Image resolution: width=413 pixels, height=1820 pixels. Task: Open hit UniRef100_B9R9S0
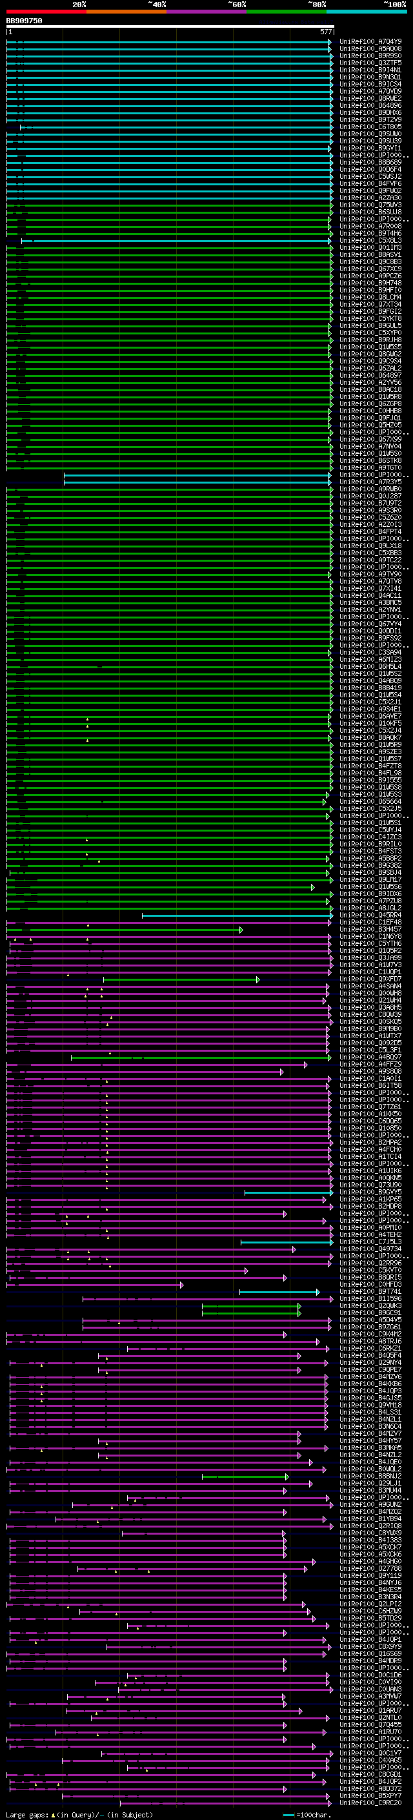[x=370, y=56]
